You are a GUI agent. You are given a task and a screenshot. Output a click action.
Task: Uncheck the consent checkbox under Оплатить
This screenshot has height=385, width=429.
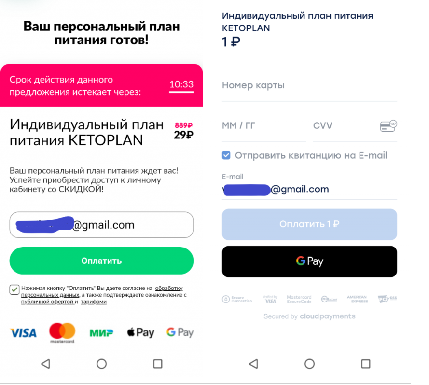14,289
